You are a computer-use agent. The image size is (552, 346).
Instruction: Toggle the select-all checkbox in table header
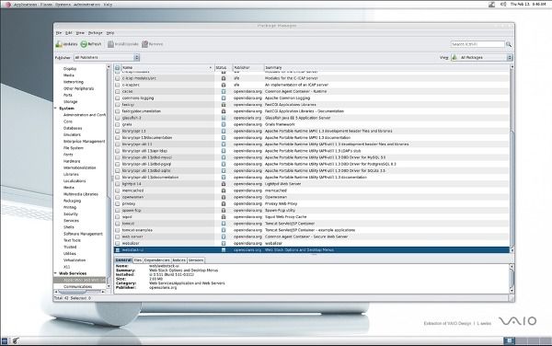117,67
